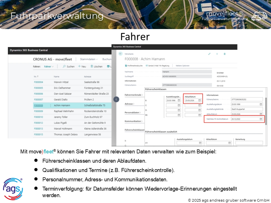The image size is (271, 203).
Task: Open driver link F000015
Action: [x=38, y=135]
